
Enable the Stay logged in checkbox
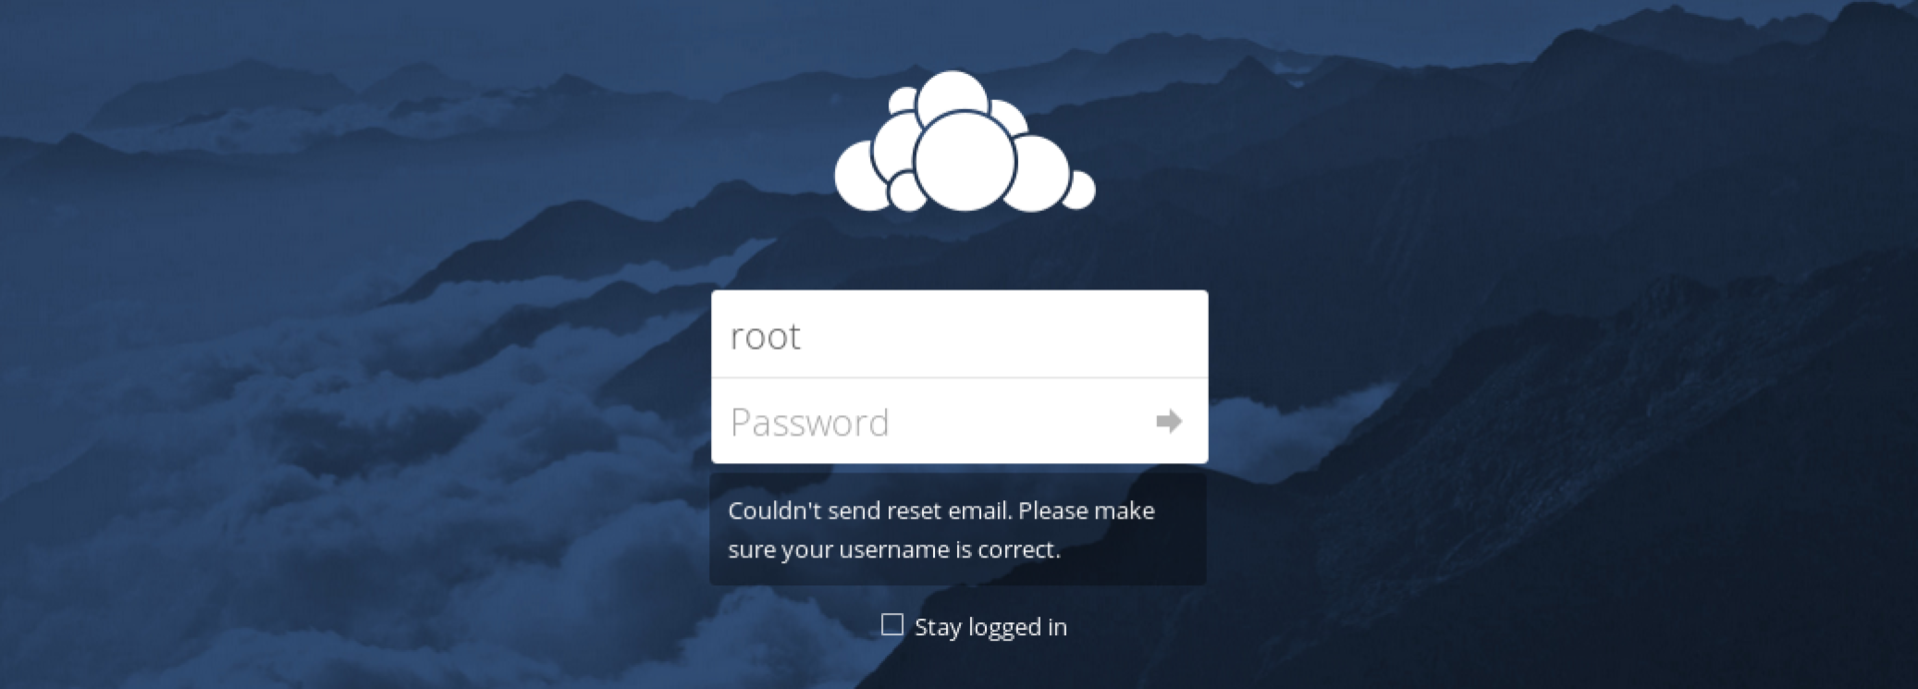(x=892, y=625)
